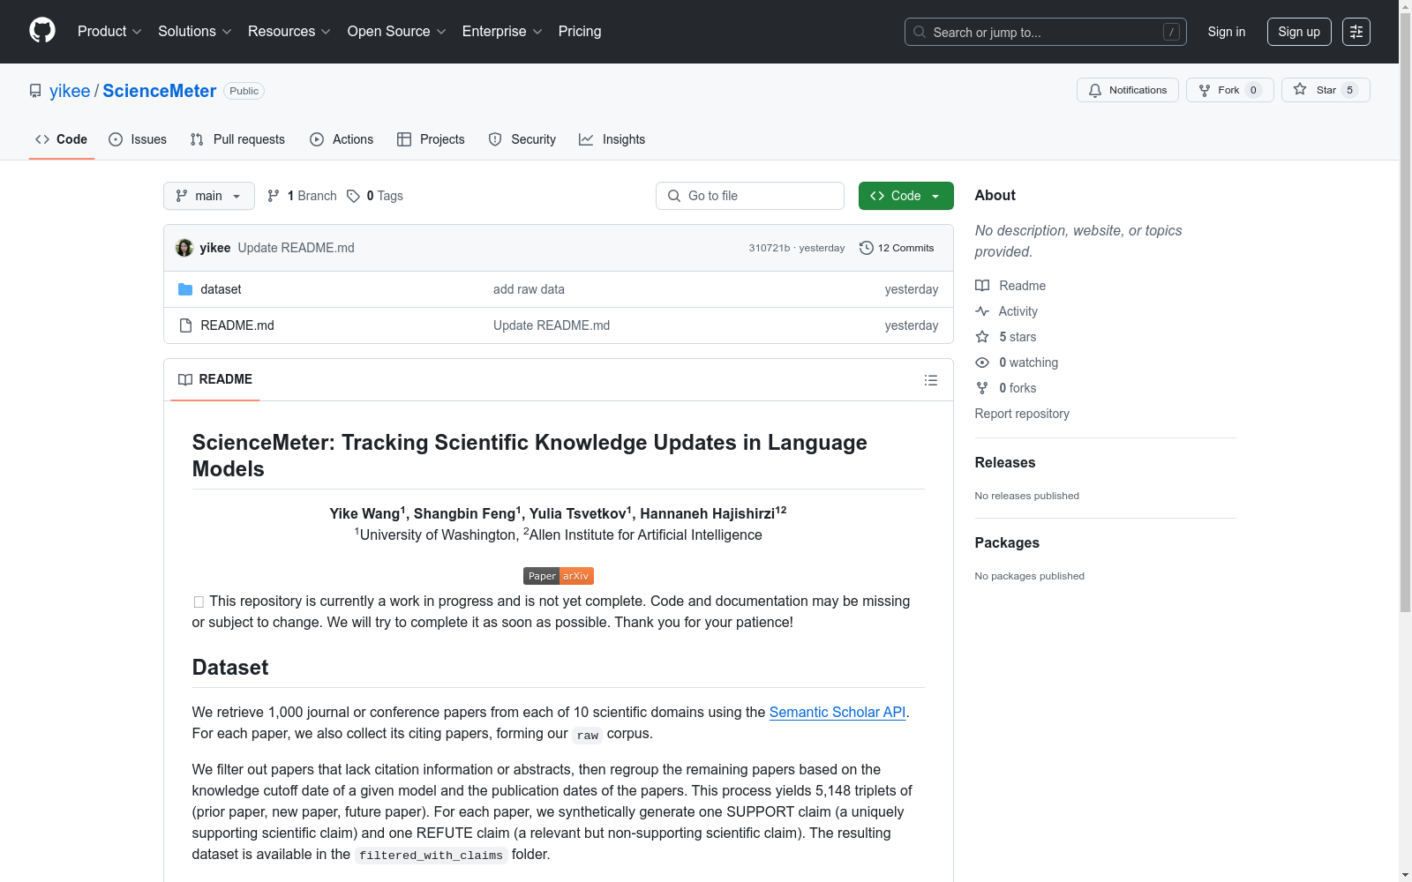Switch to the Issues tab
1412x882 pixels.
(x=138, y=139)
